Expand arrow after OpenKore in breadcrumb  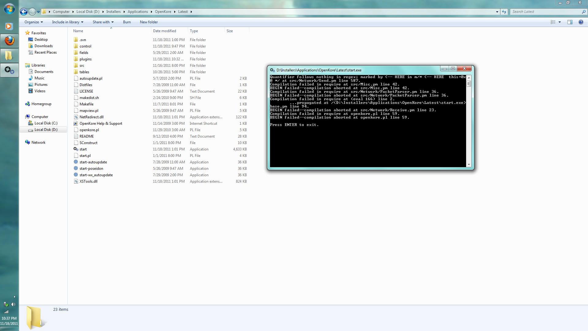[x=175, y=12]
